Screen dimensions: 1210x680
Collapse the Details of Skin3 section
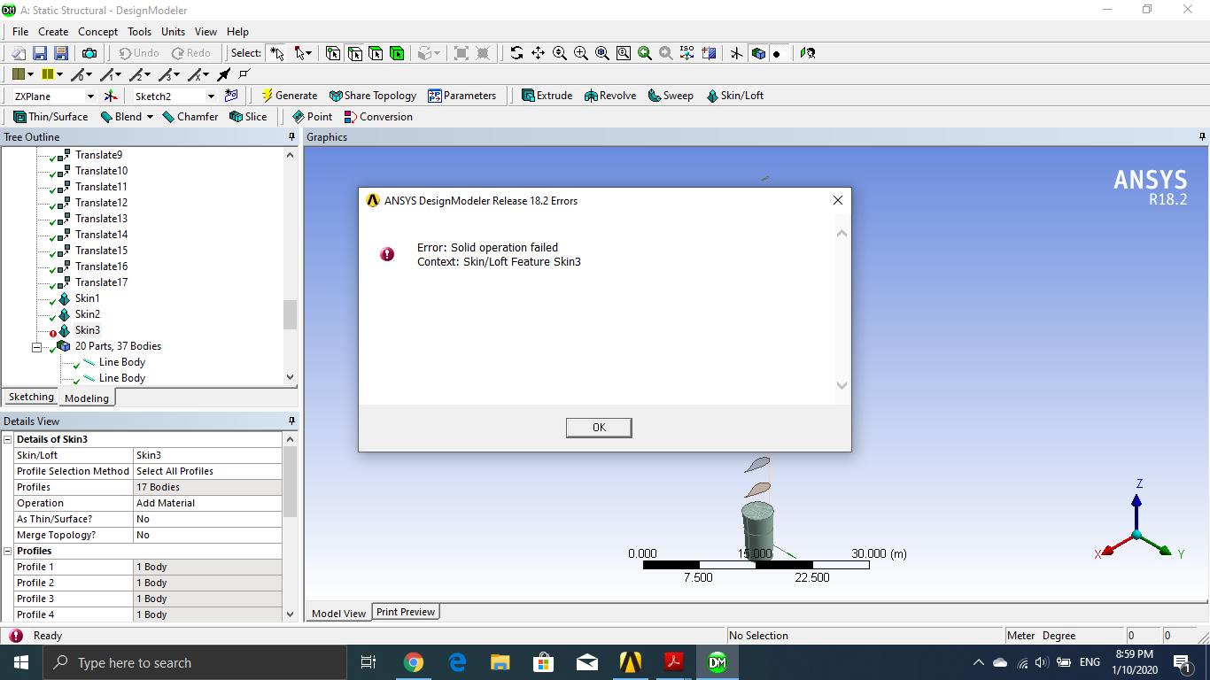[x=8, y=439]
